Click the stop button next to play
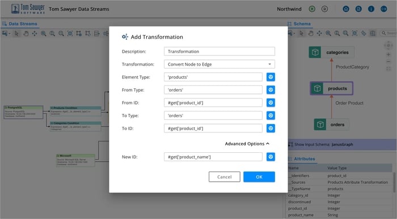Screen dimensions: 397x219 click(x=324, y=9)
